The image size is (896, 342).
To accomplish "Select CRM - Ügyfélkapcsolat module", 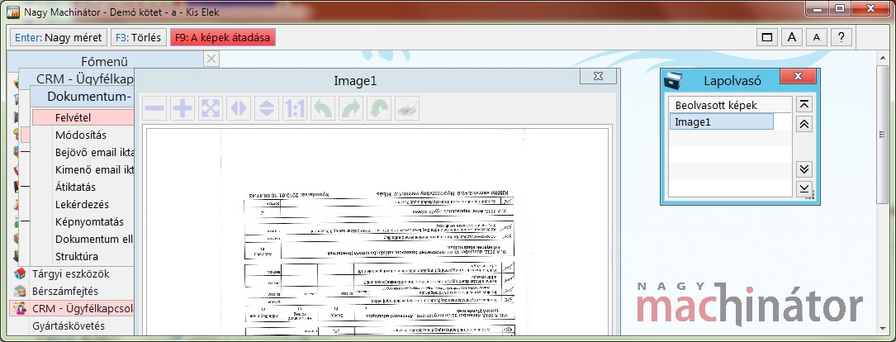I will coord(72,309).
